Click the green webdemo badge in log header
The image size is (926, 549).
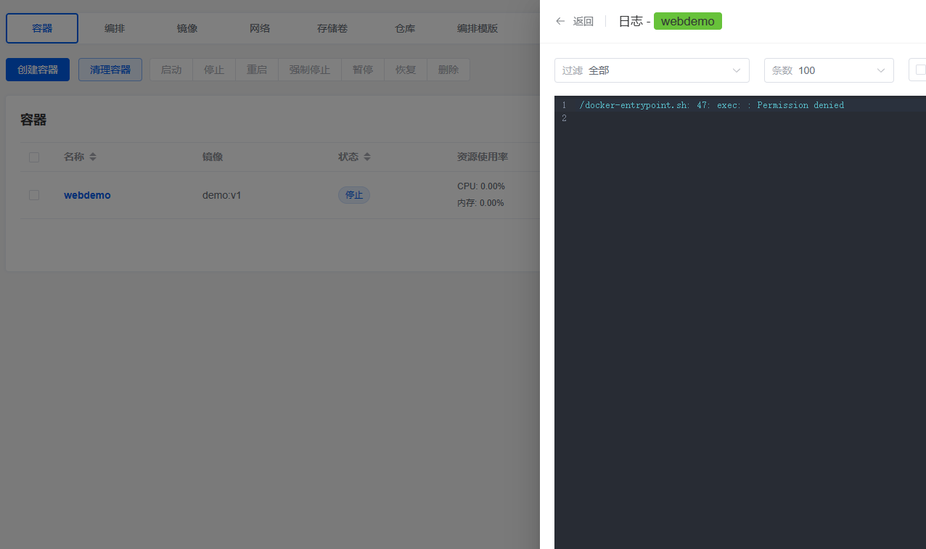(x=687, y=21)
